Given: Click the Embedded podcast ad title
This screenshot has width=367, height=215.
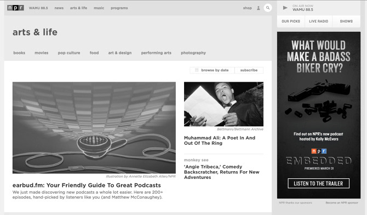Looking at the screenshot, I should point(319,161).
